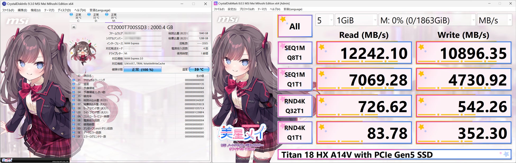The width and height of the screenshot is (516, 163).
Task: Open target drive dropdown M: 0% (0/1863GiB)
Action: click(427, 20)
